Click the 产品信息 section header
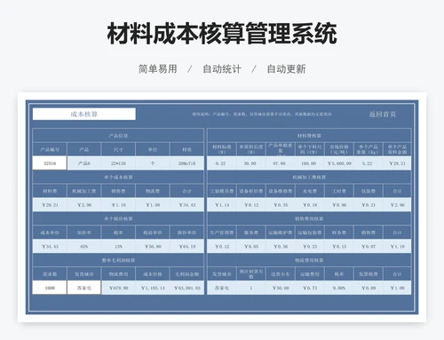Image resolution: width=444 pixels, height=340 pixels. 118,136
